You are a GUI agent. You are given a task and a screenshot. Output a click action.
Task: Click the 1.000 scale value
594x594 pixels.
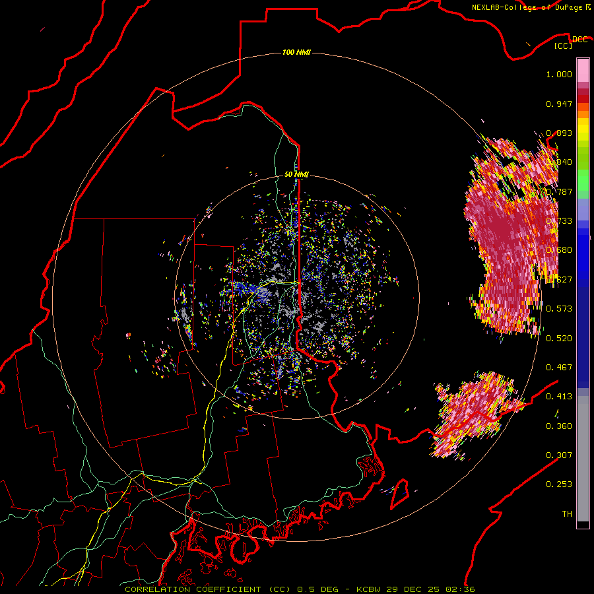559,74
